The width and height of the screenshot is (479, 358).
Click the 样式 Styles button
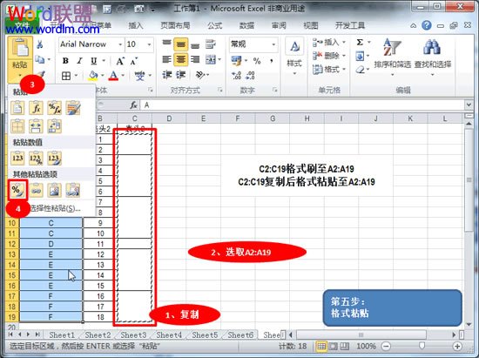294,57
